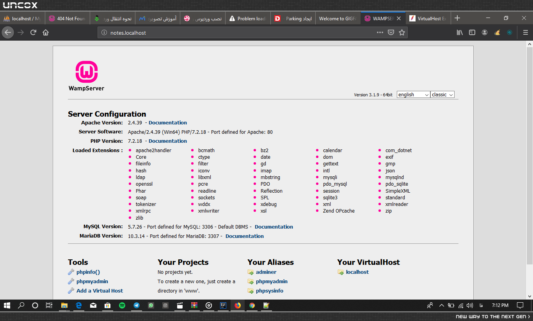This screenshot has width=533, height=321.
Task: Click the taskbar clock showing 7:12 PM
Action: click(x=500, y=305)
